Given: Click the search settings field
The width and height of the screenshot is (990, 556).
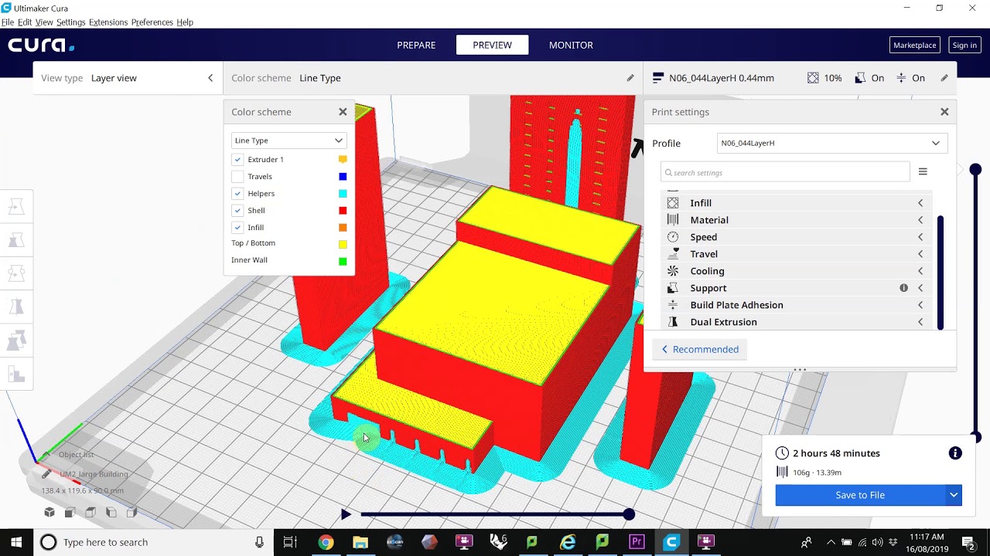Looking at the screenshot, I should [x=785, y=172].
